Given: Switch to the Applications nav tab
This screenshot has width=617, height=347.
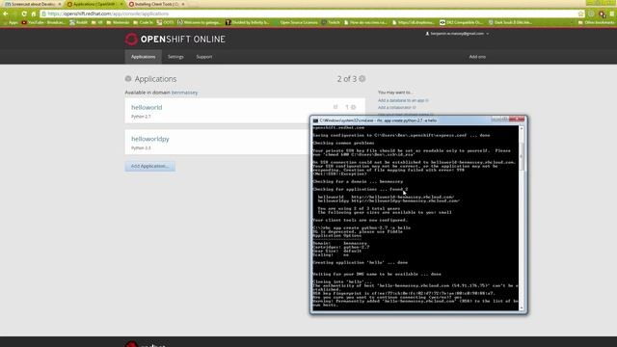Looking at the screenshot, I should [x=144, y=57].
